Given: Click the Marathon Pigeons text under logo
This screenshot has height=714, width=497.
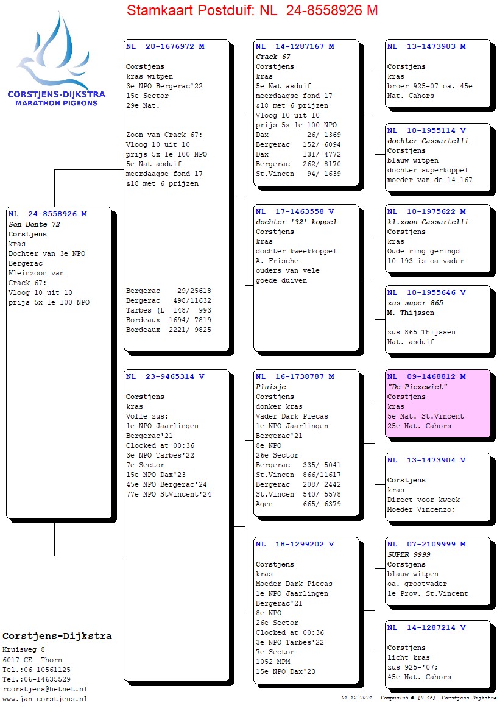Looking at the screenshot, I should point(55,103).
